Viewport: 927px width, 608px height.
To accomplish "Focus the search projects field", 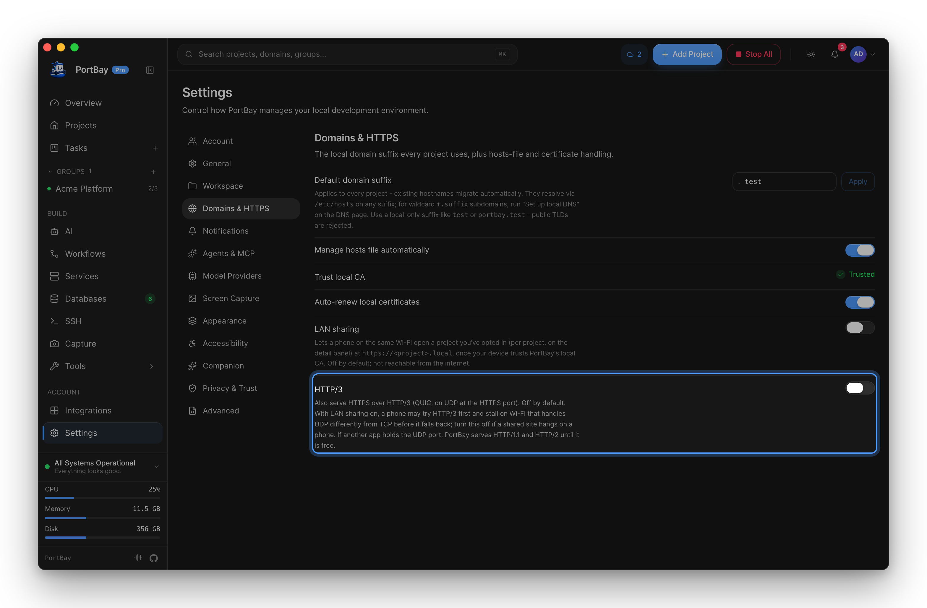I will coord(347,55).
